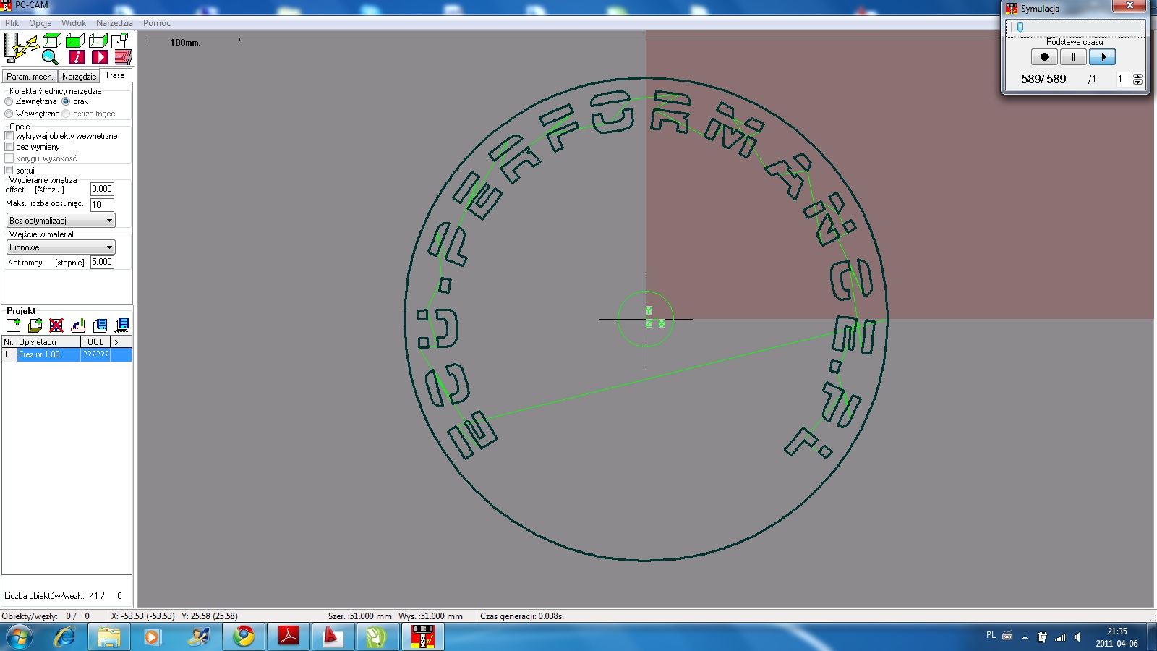Click the generate toolpath machine icon
The height and width of the screenshot is (651, 1157).
[x=78, y=325]
